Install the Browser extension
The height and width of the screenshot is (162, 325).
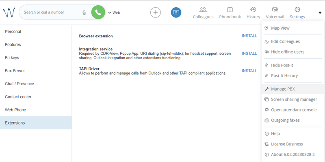point(249,36)
